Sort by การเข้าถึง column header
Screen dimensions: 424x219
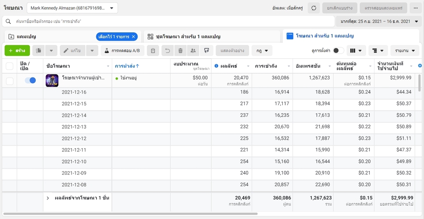point(272,66)
